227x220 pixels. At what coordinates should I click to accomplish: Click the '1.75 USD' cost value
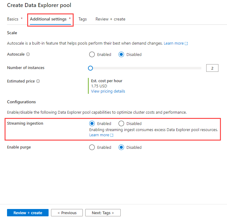pos(99,86)
